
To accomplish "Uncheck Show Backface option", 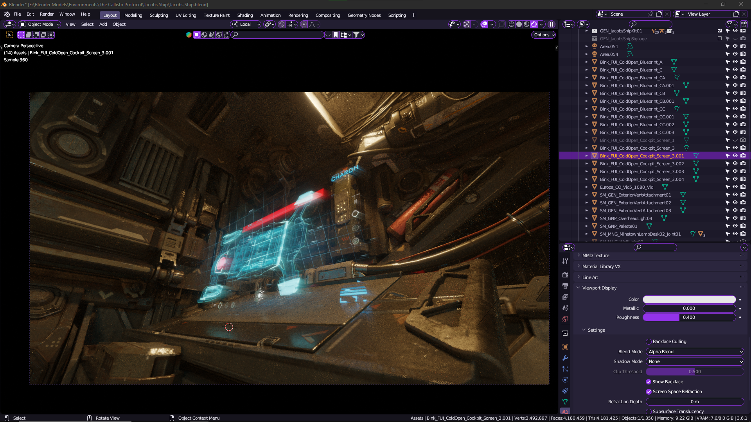I will (x=649, y=382).
